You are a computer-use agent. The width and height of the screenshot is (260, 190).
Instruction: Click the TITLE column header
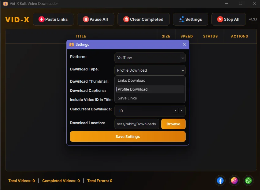point(81,36)
